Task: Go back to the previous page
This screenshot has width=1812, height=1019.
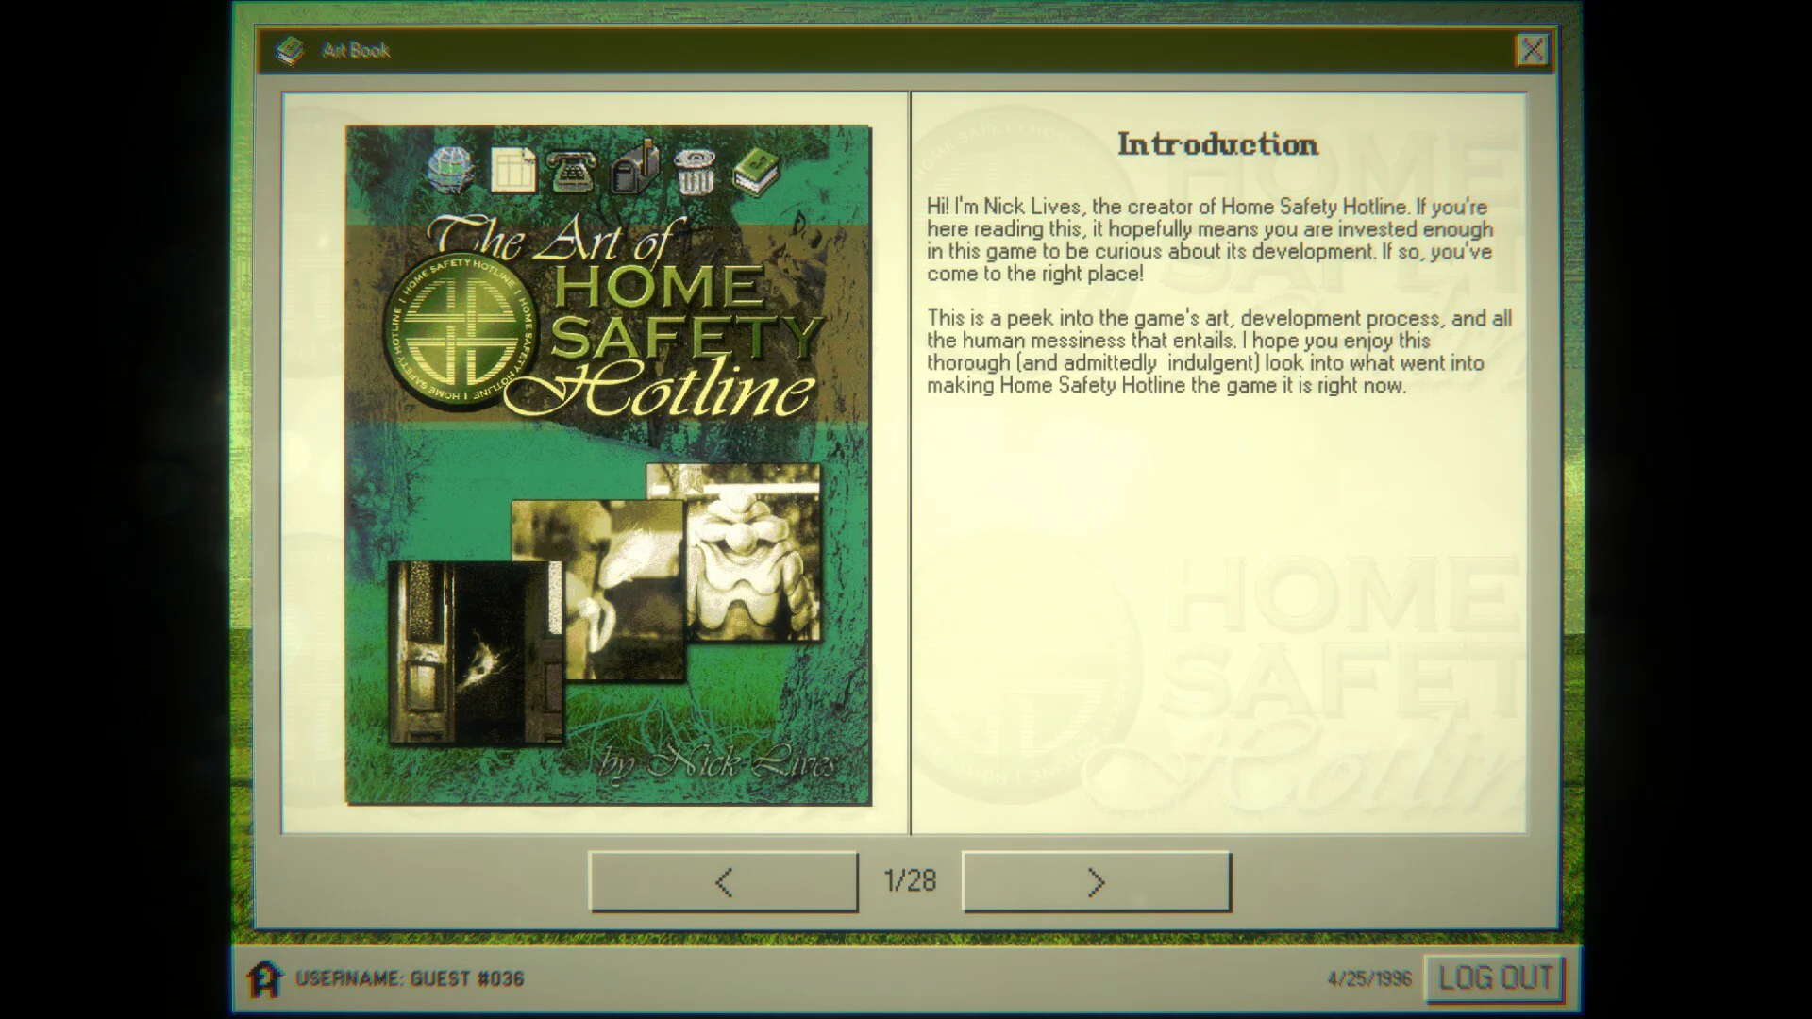Action: (723, 882)
